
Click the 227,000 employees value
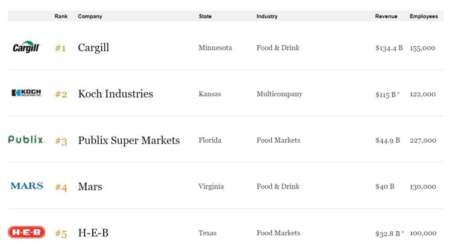click(x=422, y=140)
